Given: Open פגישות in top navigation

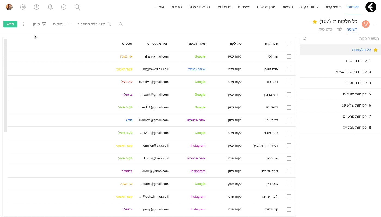Looking at the screenshot, I should coord(287,7).
